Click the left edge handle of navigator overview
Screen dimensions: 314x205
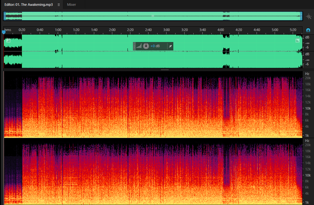[x=5, y=16]
